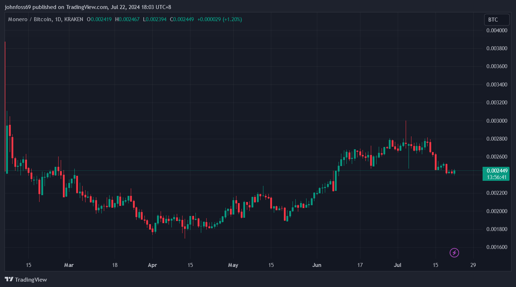
Task: Click the TradingView logo icon at bottom
Action: 9,279
